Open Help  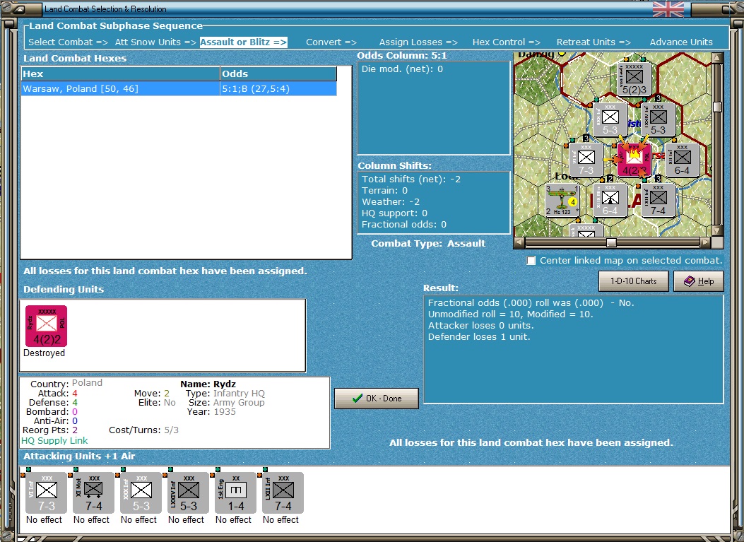[x=699, y=281]
